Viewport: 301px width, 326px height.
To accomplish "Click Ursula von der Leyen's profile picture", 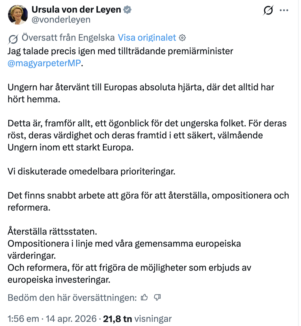I will 18,15.
